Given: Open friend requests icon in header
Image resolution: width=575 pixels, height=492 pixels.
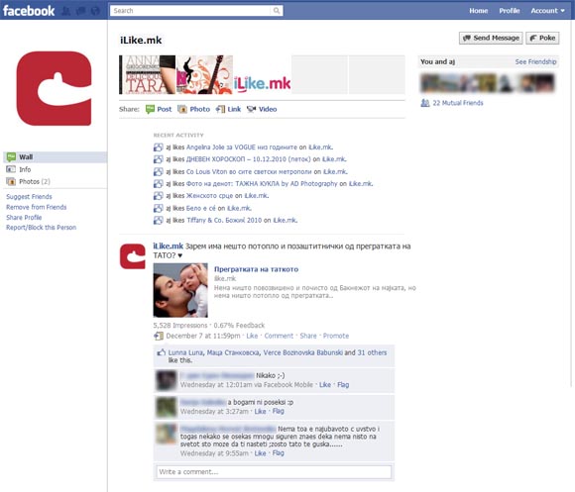Looking at the screenshot, I should (66, 11).
